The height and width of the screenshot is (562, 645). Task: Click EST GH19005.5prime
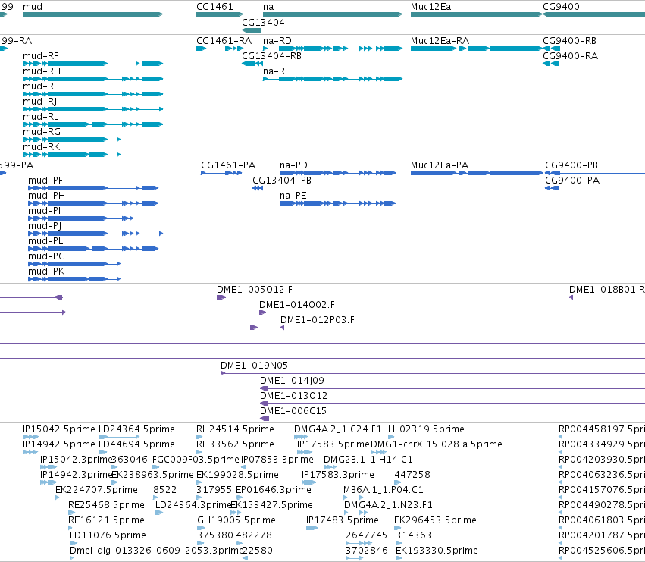201,528
